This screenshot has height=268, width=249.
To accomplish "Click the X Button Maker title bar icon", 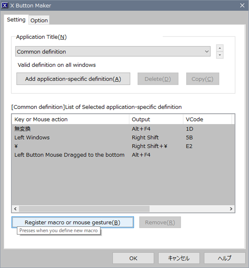I will [x=5, y=6].
